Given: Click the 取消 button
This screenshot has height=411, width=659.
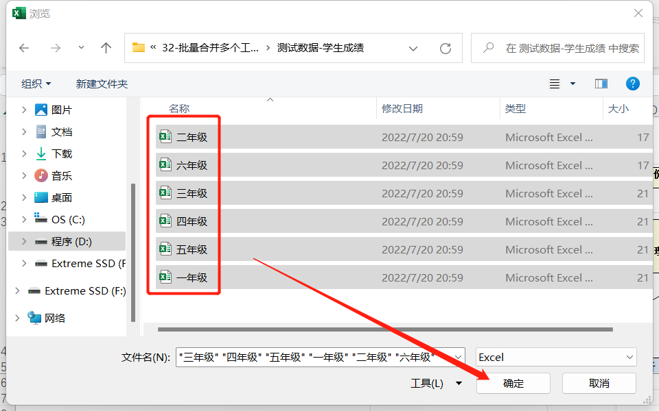Looking at the screenshot, I should (x=599, y=384).
